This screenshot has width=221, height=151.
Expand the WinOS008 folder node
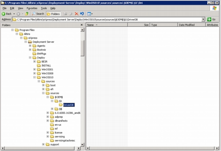[34, 73]
